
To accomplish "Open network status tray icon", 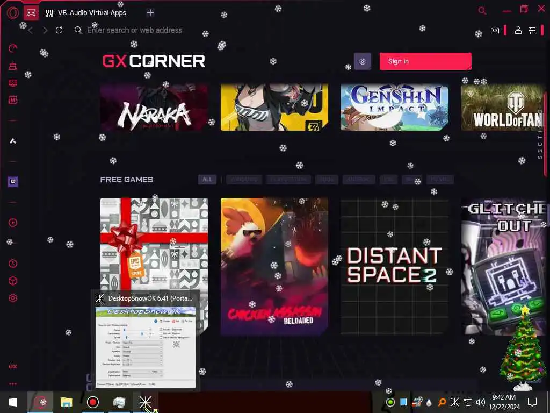I will [468, 402].
